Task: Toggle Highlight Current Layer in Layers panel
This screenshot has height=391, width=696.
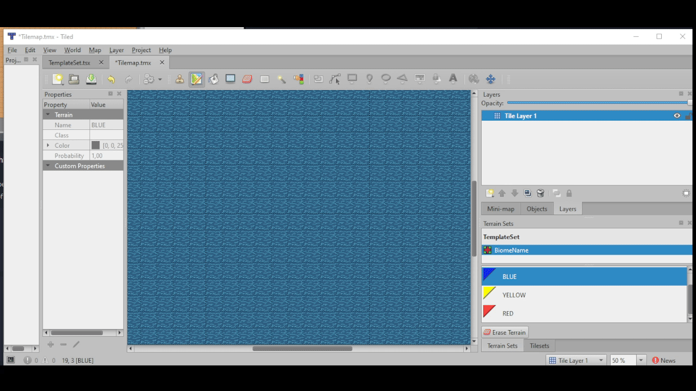Action: [685, 193]
